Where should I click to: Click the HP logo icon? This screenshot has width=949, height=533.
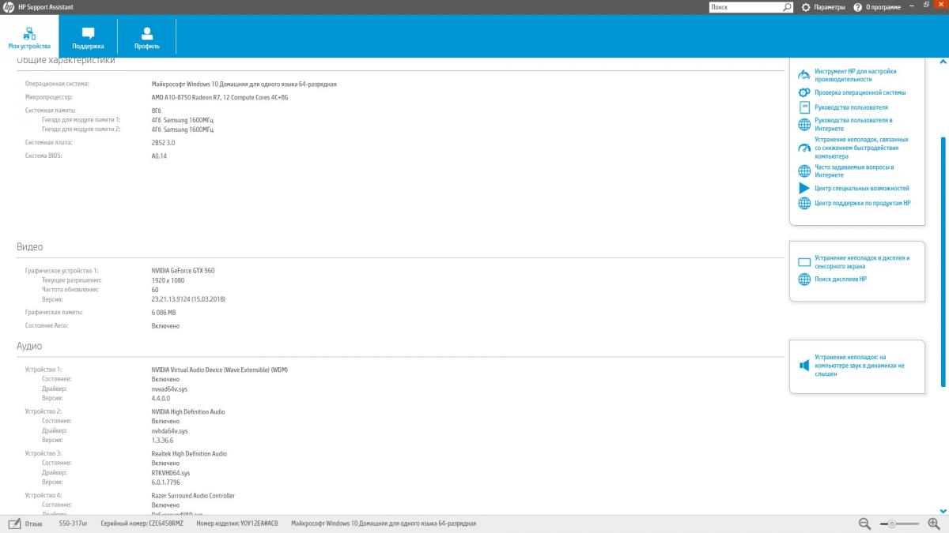(9, 7)
